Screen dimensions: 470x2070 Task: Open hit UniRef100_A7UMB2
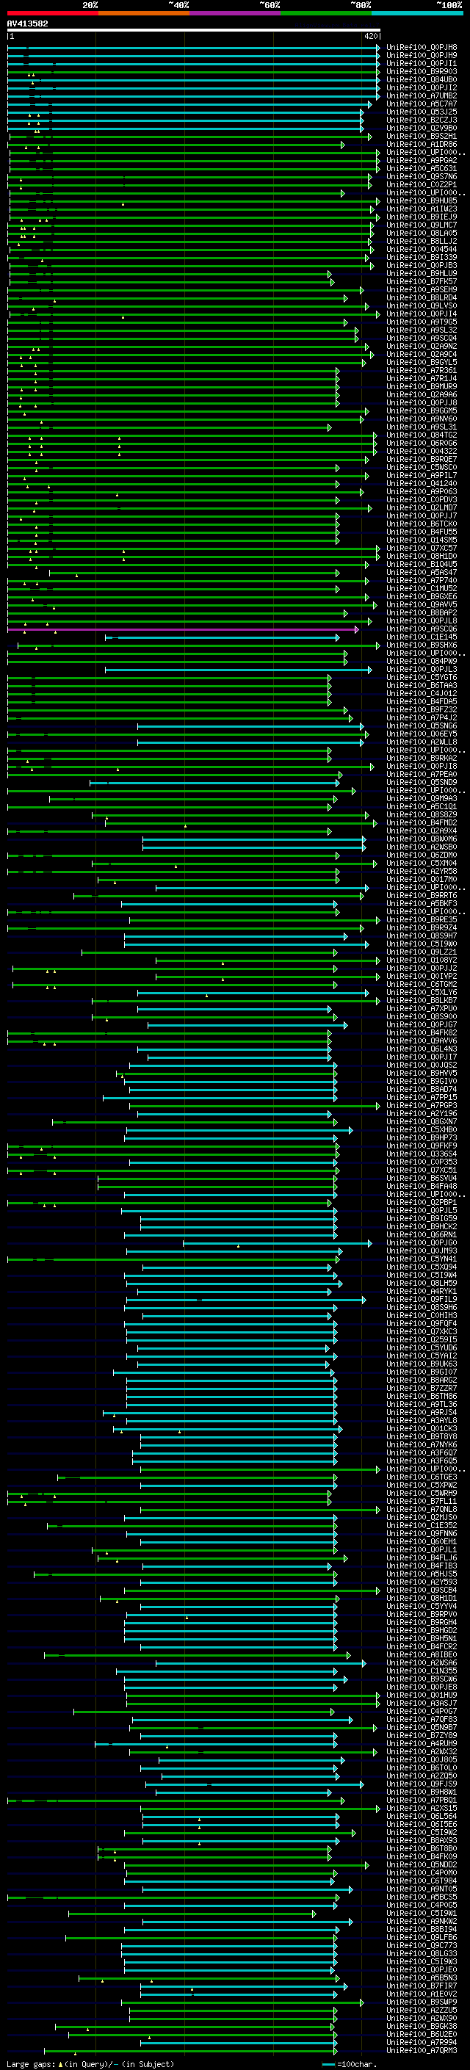pos(422,95)
